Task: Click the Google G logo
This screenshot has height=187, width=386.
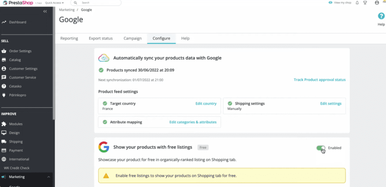Action: (x=104, y=147)
